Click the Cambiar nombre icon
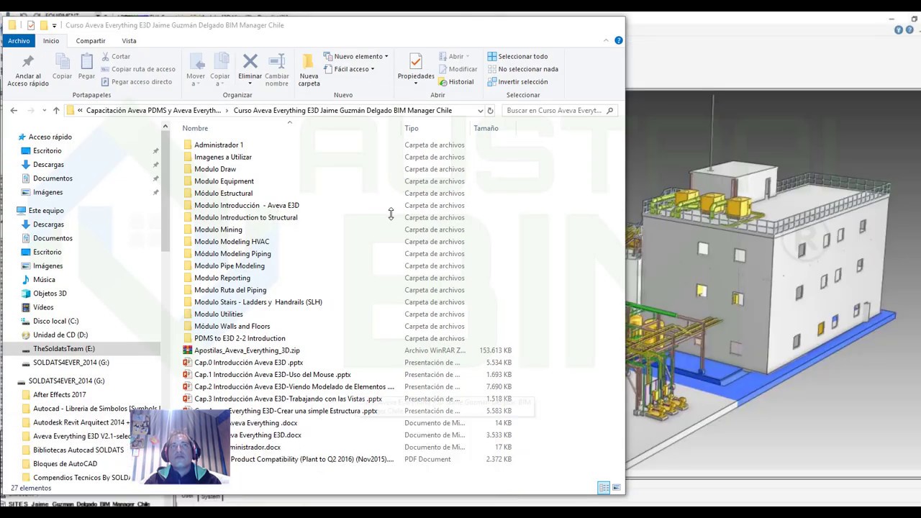 click(x=277, y=62)
